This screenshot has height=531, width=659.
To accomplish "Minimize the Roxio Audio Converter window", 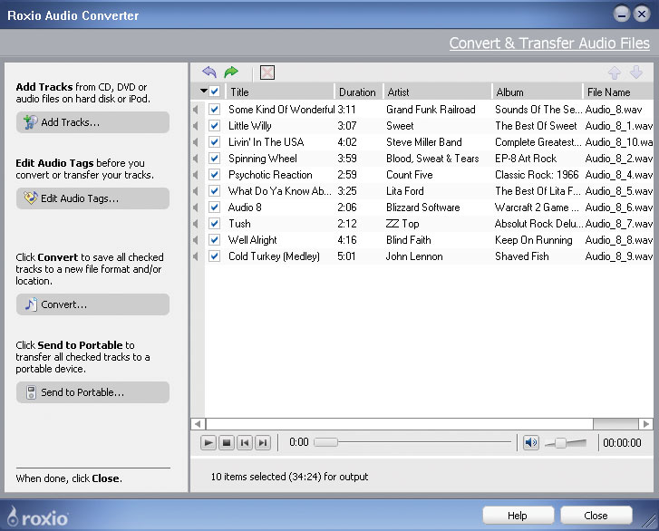I will (x=621, y=14).
